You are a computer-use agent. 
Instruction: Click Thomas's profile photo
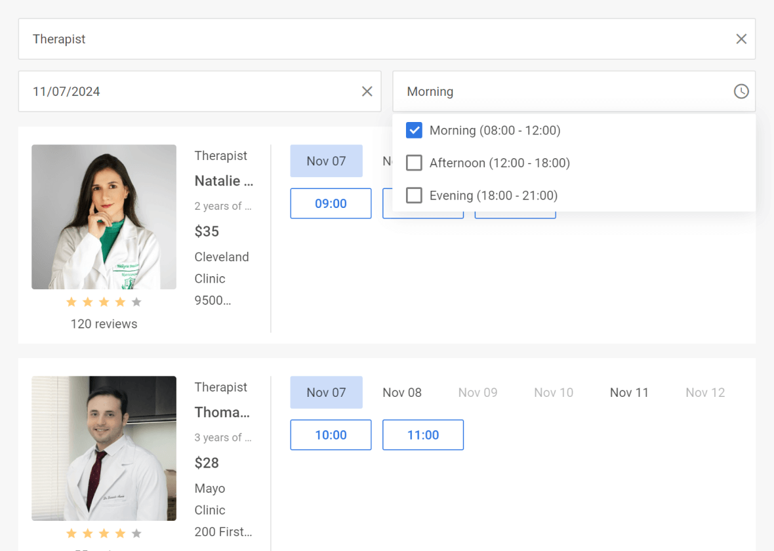click(x=104, y=448)
